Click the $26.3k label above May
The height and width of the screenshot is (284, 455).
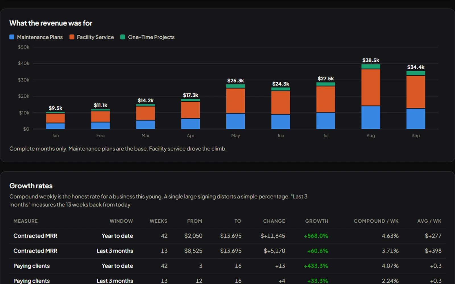point(235,81)
